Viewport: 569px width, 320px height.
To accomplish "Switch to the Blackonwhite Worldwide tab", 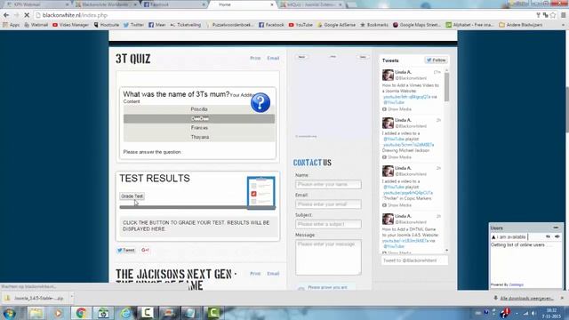I will [x=105, y=4].
